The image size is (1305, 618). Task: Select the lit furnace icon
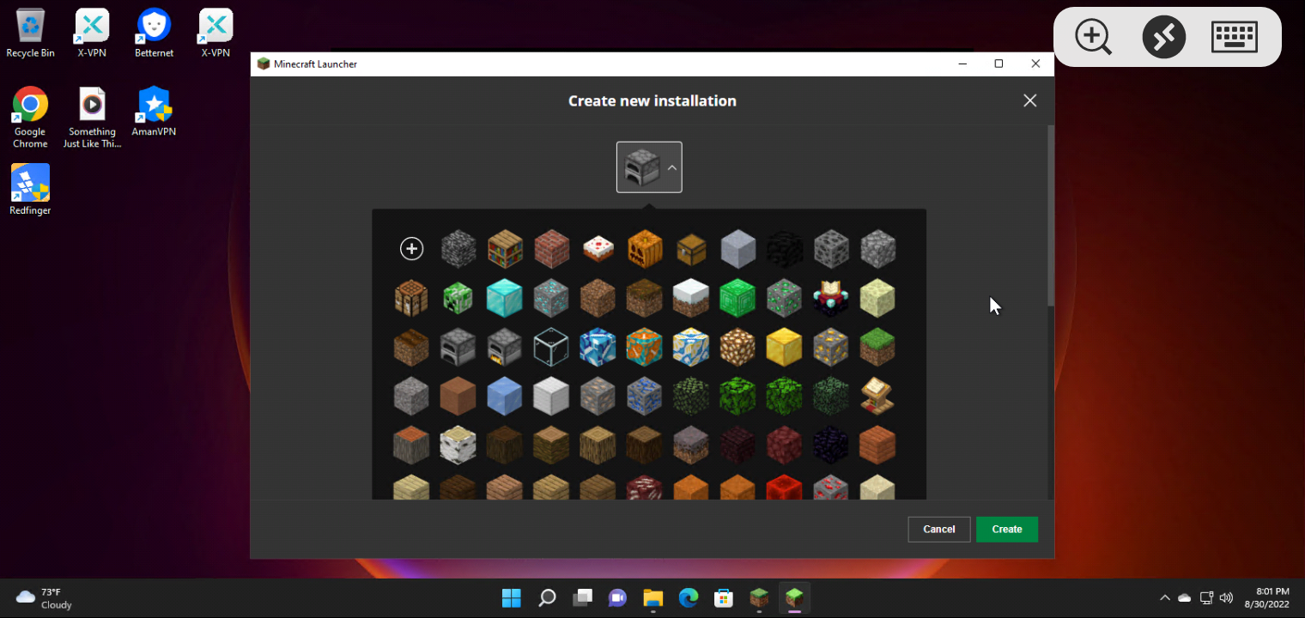click(x=505, y=347)
